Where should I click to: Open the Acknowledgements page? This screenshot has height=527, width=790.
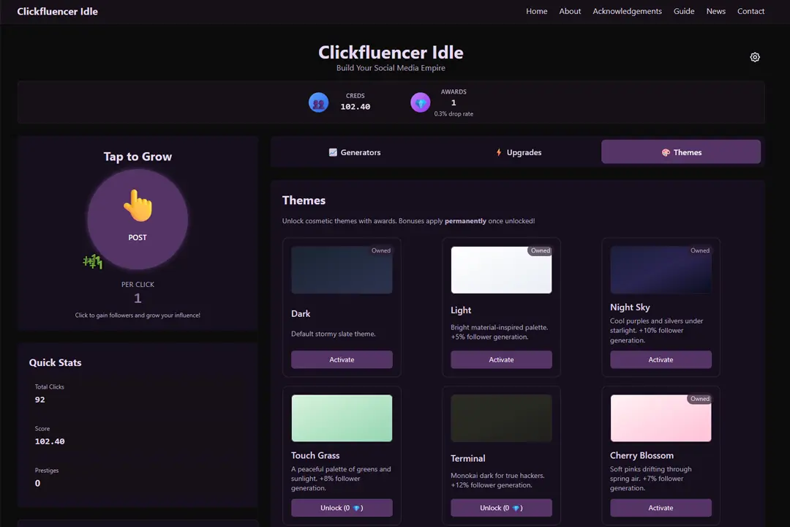point(627,11)
